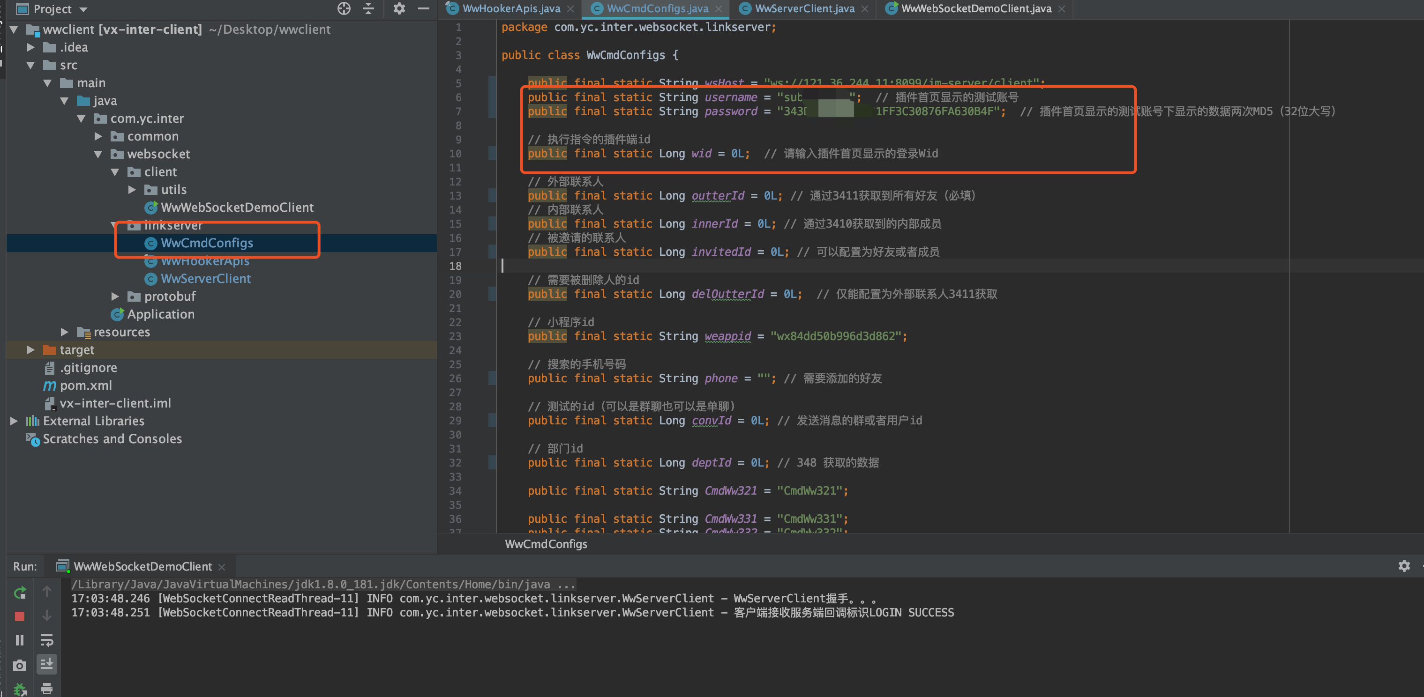The height and width of the screenshot is (697, 1424).
Task: Pause program output in Run panel
Action: [x=20, y=640]
